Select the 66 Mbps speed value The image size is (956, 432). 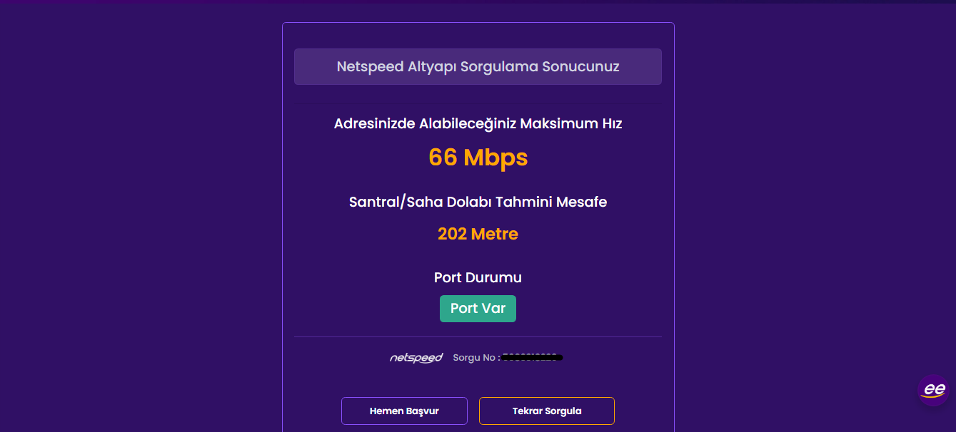478,158
